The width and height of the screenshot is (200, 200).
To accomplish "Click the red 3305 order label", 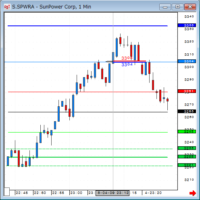I will click(127, 58).
